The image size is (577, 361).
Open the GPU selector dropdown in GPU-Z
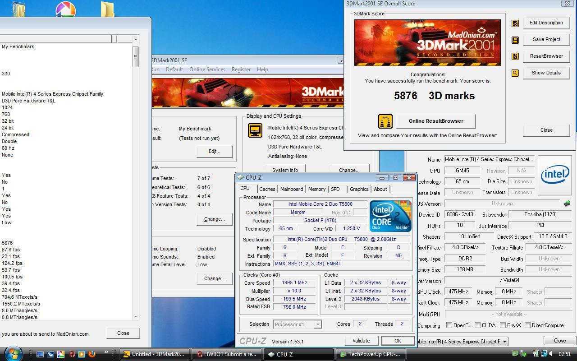504,342
